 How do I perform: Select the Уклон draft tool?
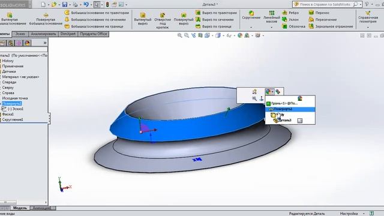290,19
